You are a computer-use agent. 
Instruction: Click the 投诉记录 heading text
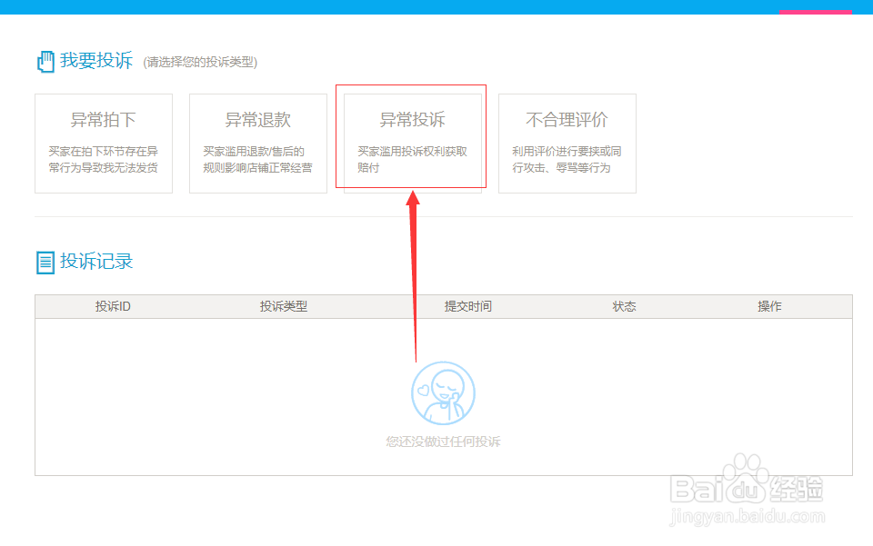click(x=96, y=261)
